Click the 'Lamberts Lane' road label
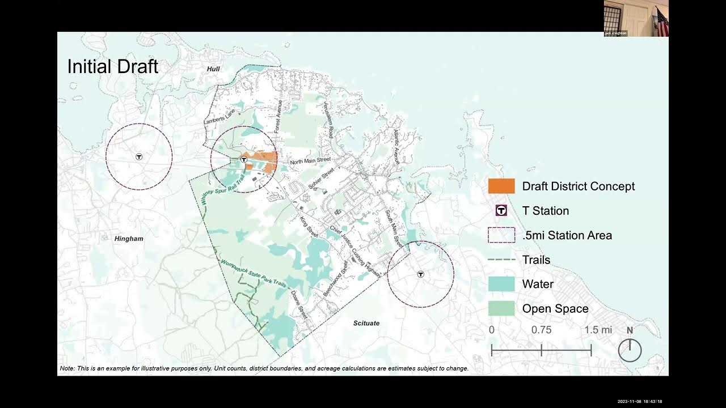726x408 pixels. (x=220, y=116)
